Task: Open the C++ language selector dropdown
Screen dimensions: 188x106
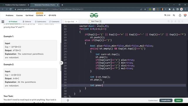Action: tap(71, 21)
